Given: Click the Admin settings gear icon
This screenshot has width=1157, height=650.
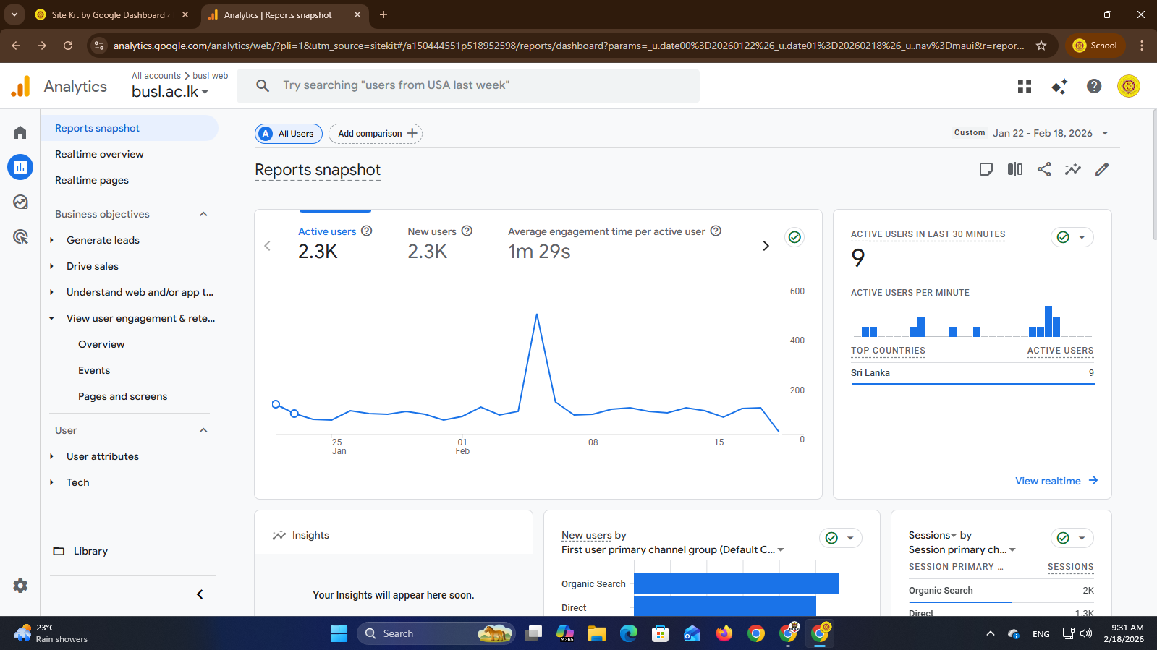Looking at the screenshot, I should pyautogui.click(x=20, y=586).
